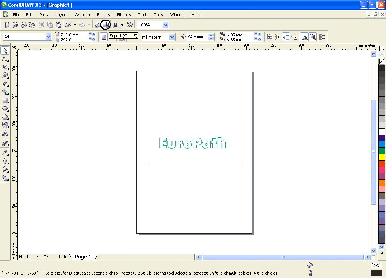Go to the first page button
Screen dimensions: 386x278
(21, 257)
